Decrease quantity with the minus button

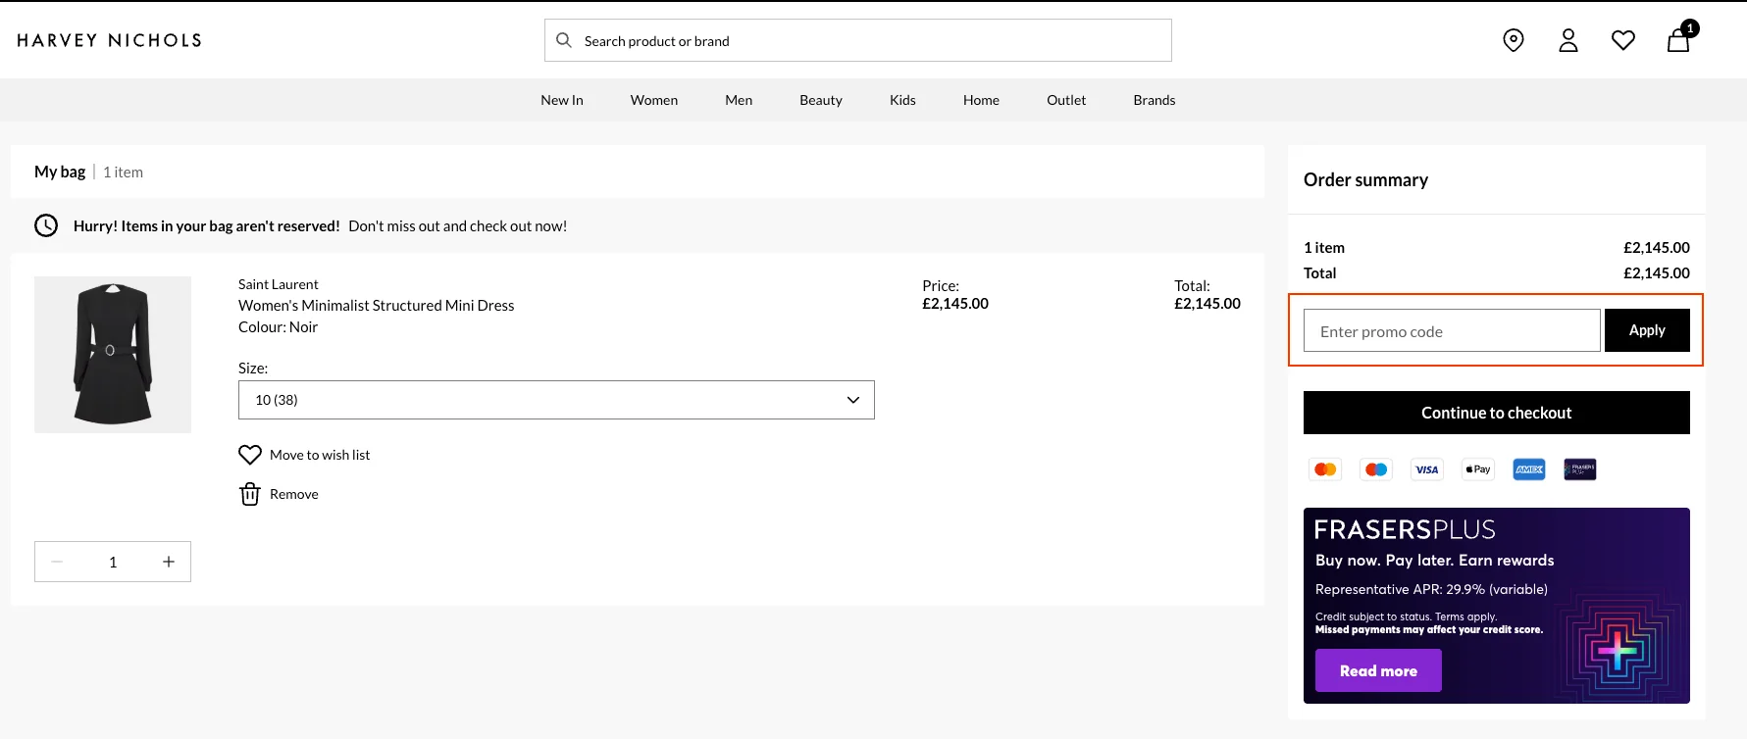[x=57, y=562]
